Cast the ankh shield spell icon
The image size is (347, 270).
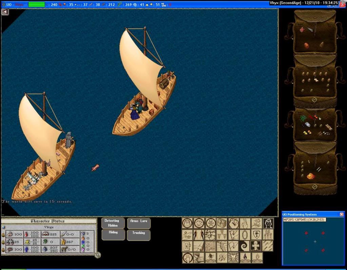[x=256, y=235]
